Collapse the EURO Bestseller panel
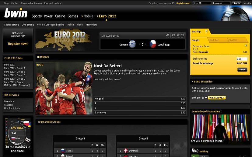The height and width of the screenshot is (157, 252). click(x=192, y=82)
